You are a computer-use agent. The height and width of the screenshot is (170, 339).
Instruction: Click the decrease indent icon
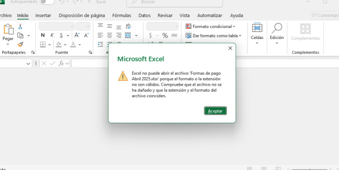click(100, 44)
